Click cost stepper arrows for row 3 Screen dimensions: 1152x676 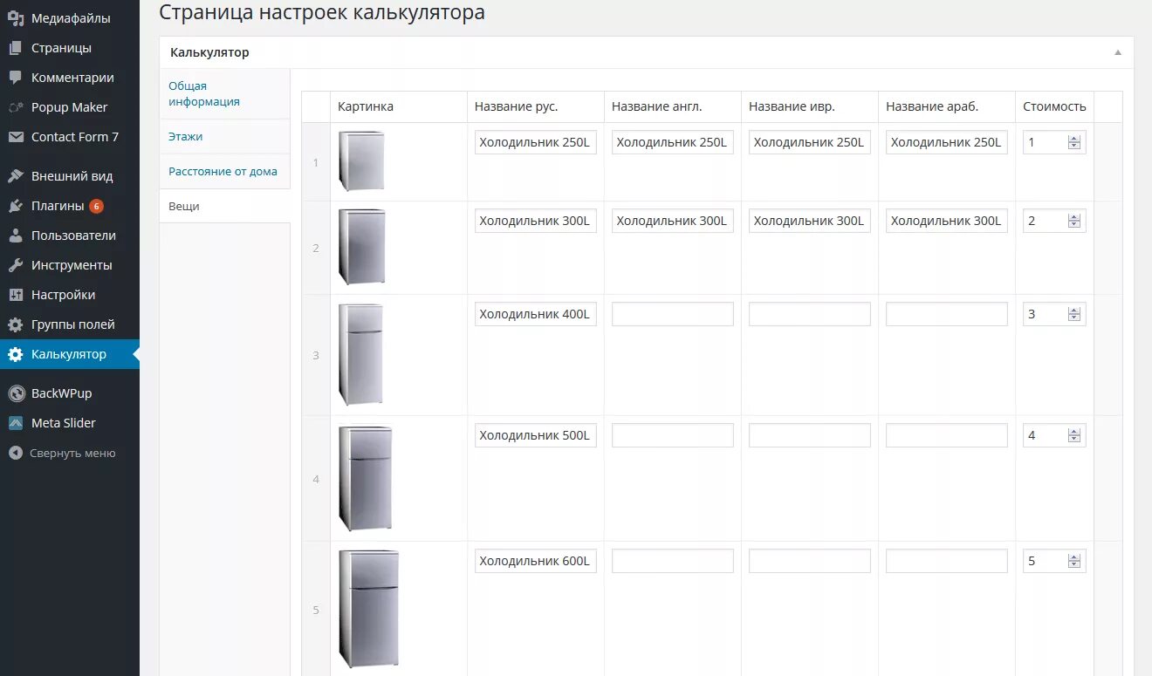(1074, 314)
